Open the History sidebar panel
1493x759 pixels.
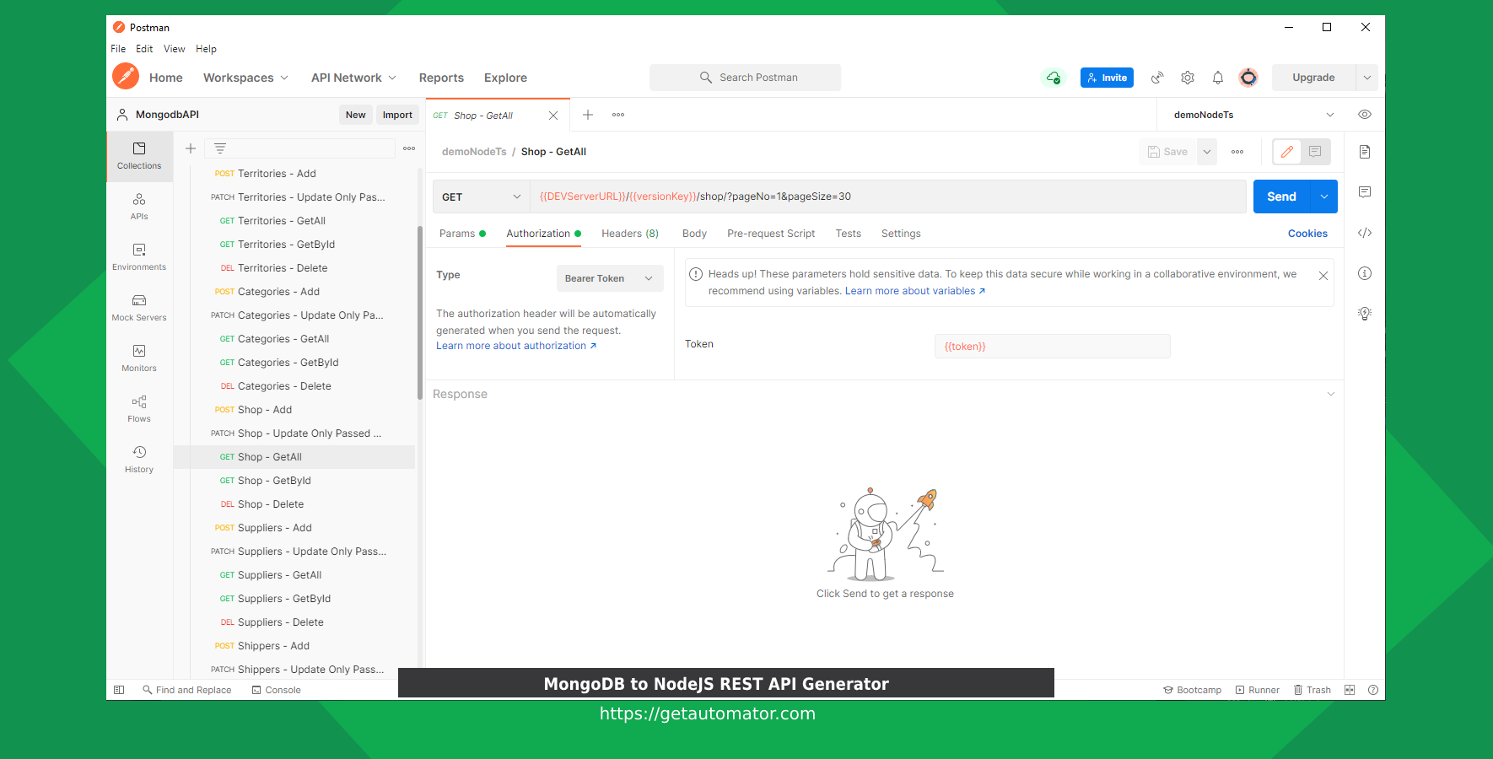pyautogui.click(x=139, y=460)
